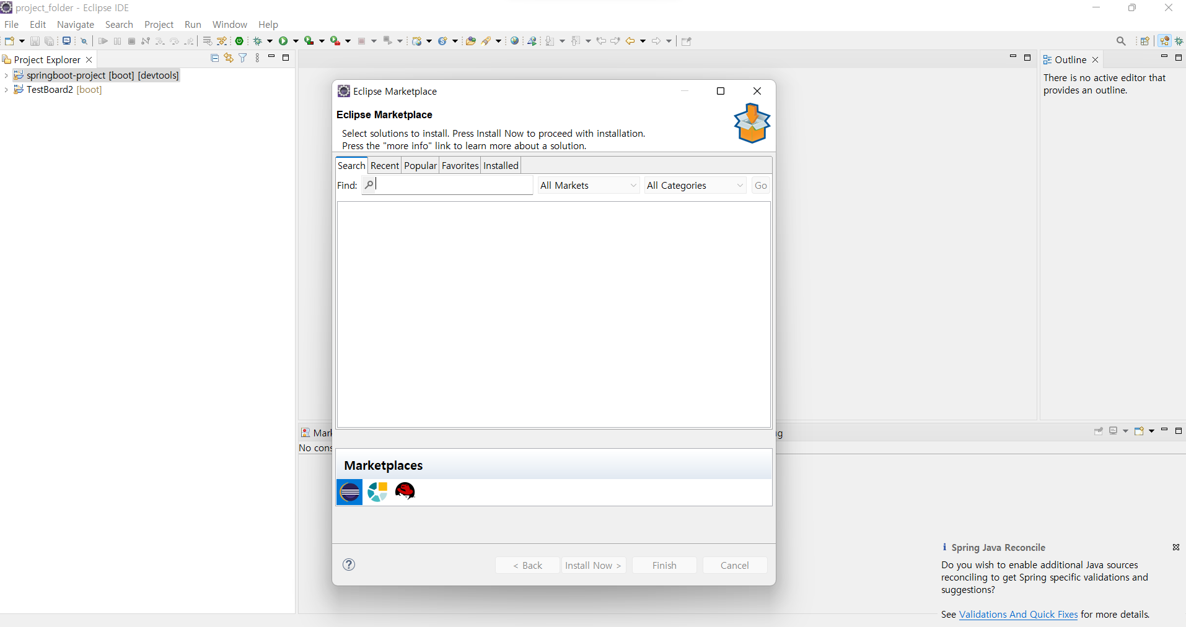Expand the TestBoard2 tree node
This screenshot has width=1186, height=627.
click(6, 90)
